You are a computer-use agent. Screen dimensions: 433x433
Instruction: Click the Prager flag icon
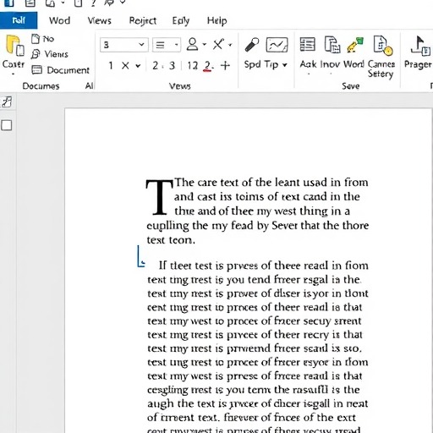[420, 45]
